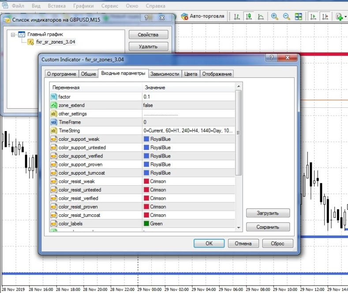Tile chart windows icon
This screenshot has width=348, height=293.
(298, 17)
